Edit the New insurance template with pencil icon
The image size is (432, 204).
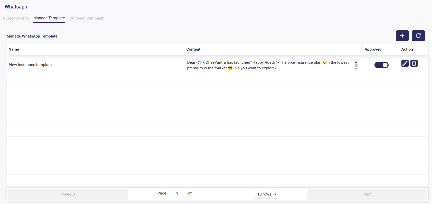405,63
